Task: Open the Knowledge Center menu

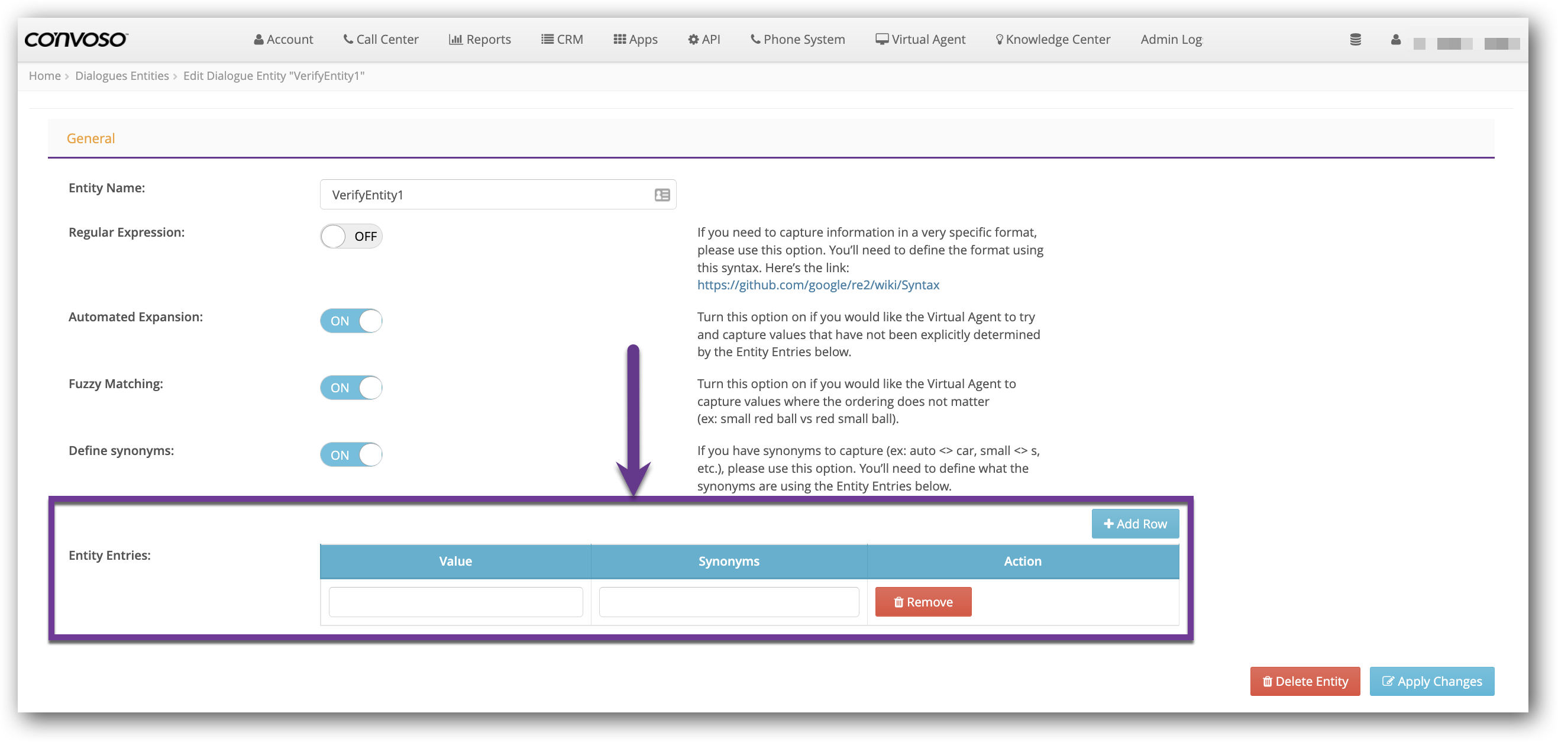Action: click(x=1053, y=39)
